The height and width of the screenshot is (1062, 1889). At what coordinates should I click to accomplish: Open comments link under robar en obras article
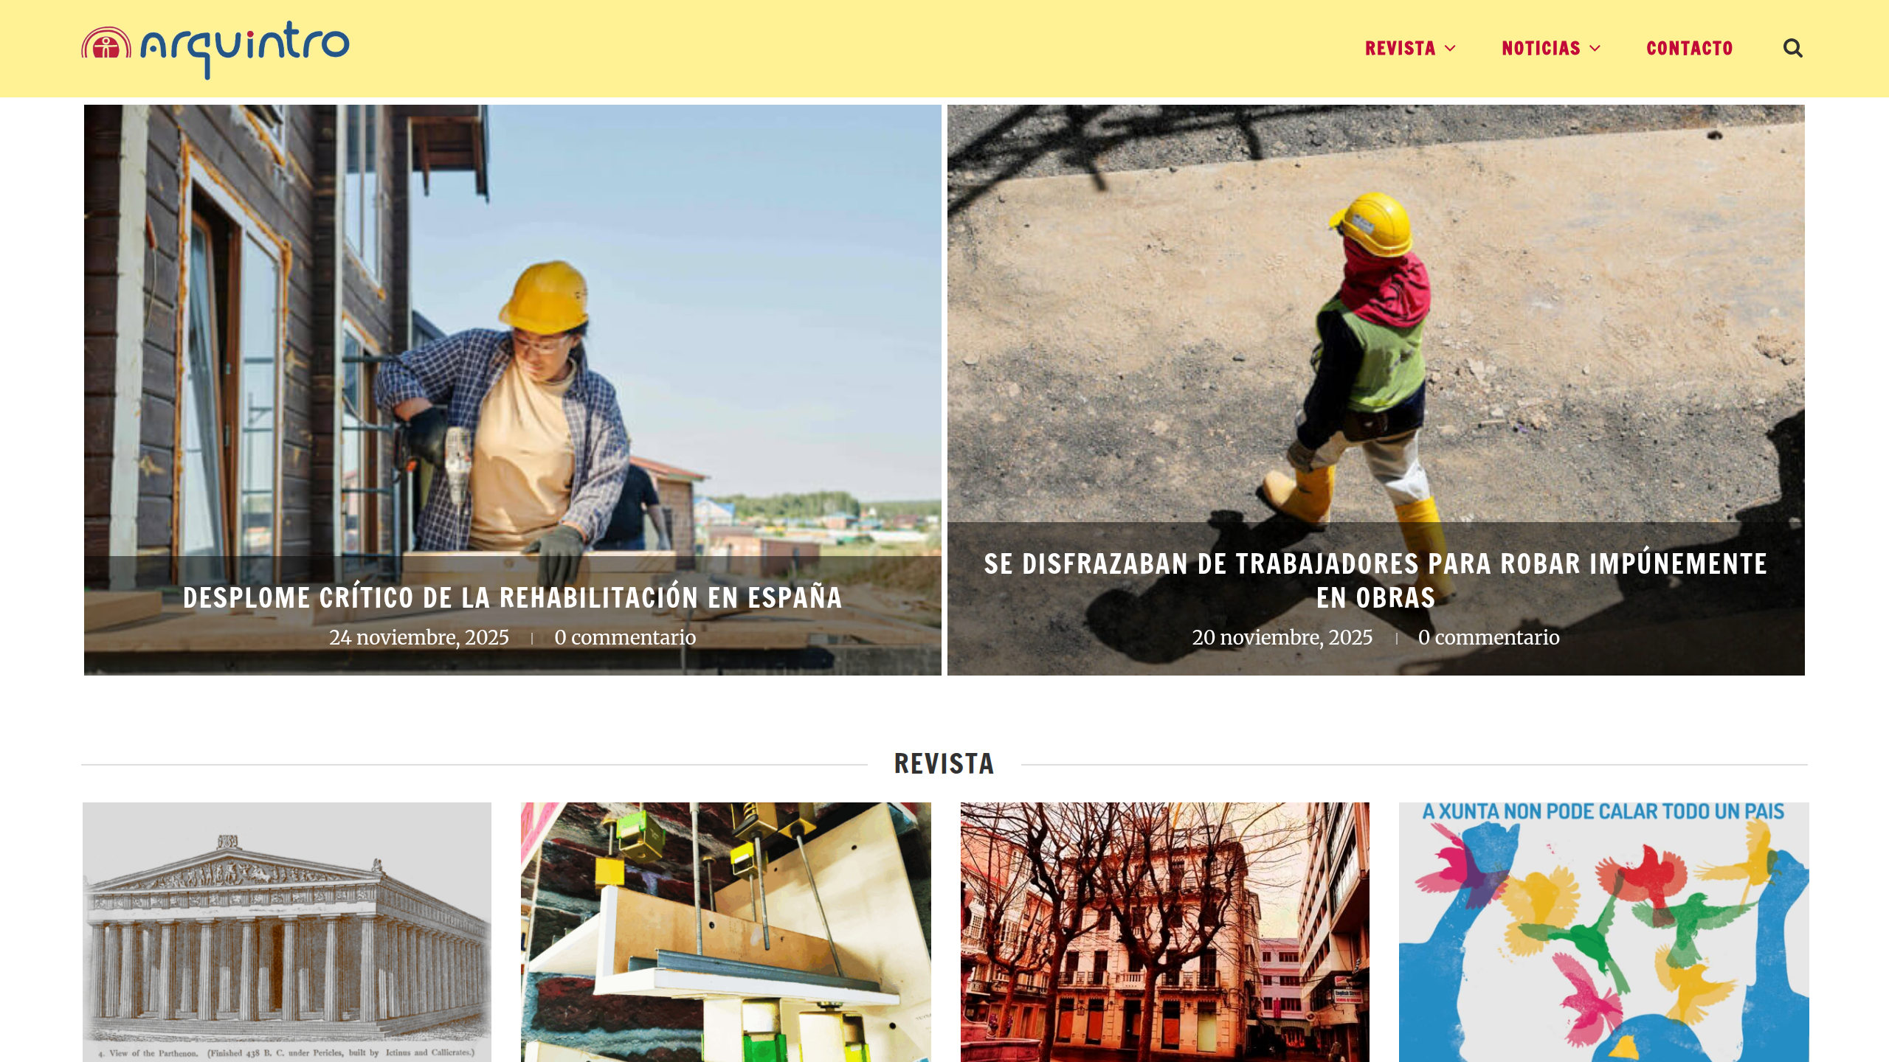(x=1489, y=637)
